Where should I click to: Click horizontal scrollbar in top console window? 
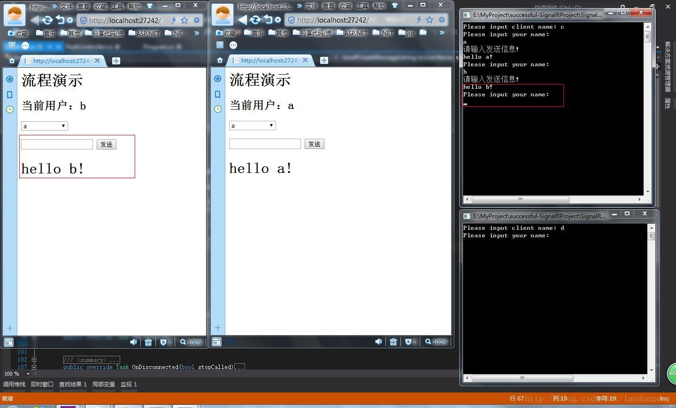520,199
